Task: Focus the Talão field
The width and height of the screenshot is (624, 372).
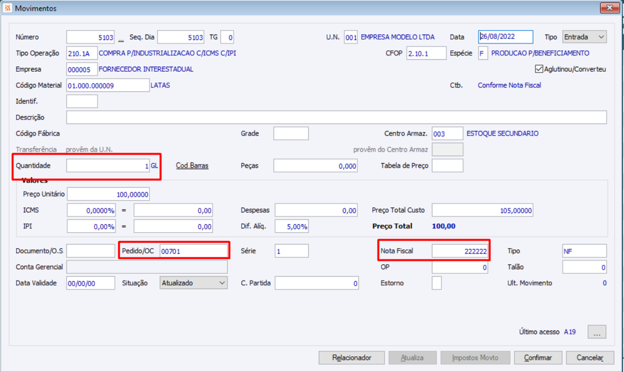Action: [x=584, y=268]
